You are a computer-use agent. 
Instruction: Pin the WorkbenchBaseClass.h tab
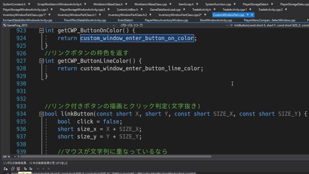[126, 4]
